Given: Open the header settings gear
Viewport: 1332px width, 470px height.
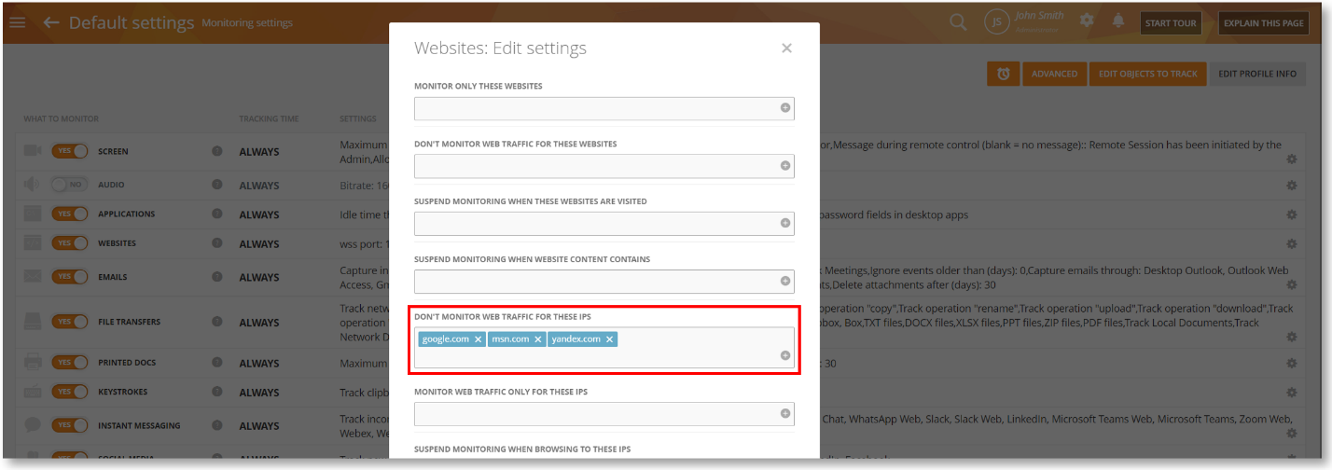Looking at the screenshot, I should coord(1087,20).
